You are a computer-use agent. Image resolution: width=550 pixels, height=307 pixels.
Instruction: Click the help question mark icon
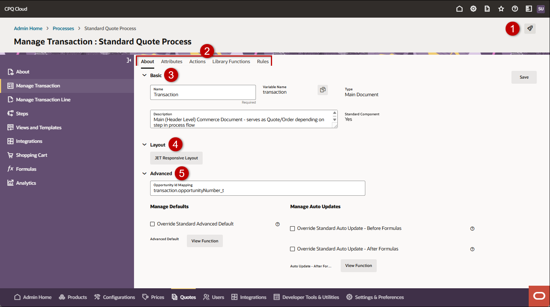(x=515, y=8)
